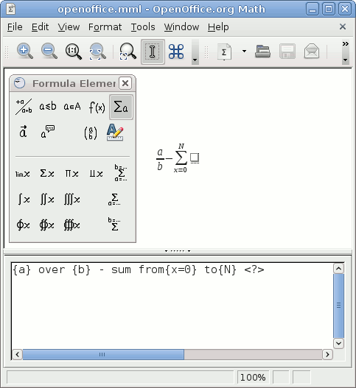Open the Tools menu
The height and width of the screenshot is (388, 356).
143,27
